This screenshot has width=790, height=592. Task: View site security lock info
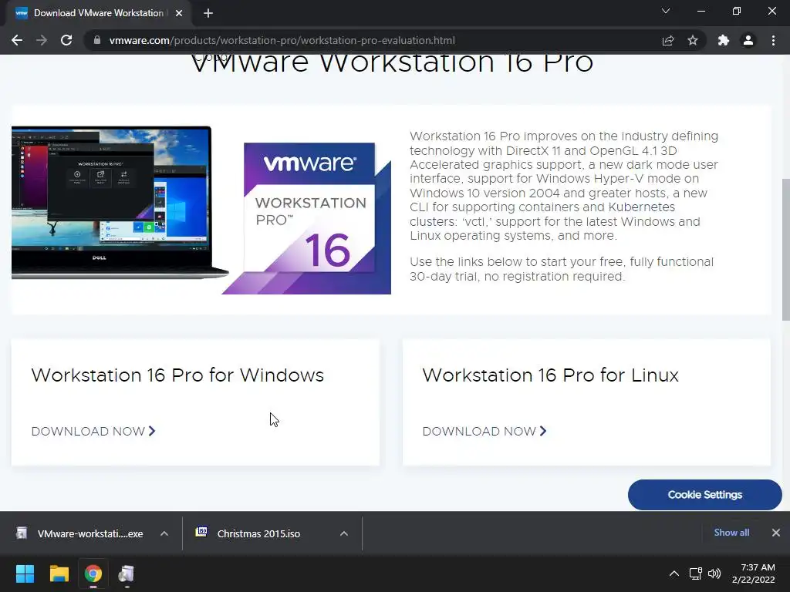(x=97, y=40)
